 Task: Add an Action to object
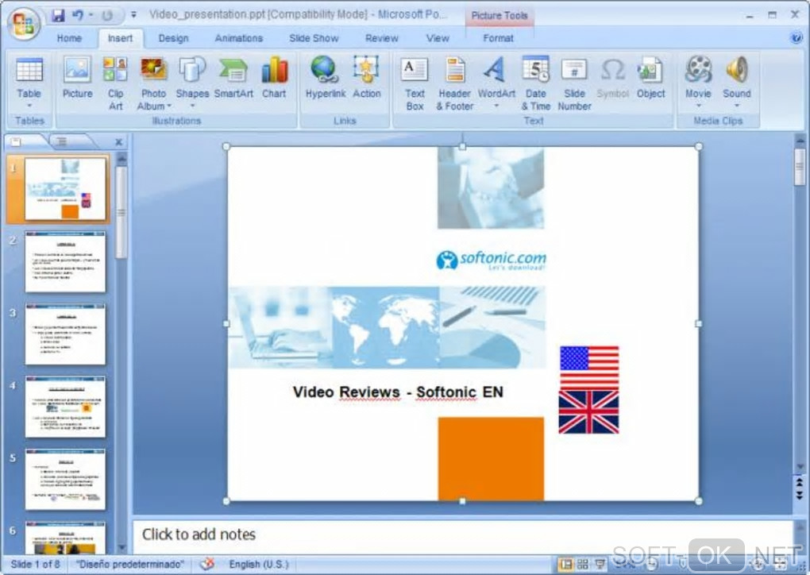click(366, 78)
